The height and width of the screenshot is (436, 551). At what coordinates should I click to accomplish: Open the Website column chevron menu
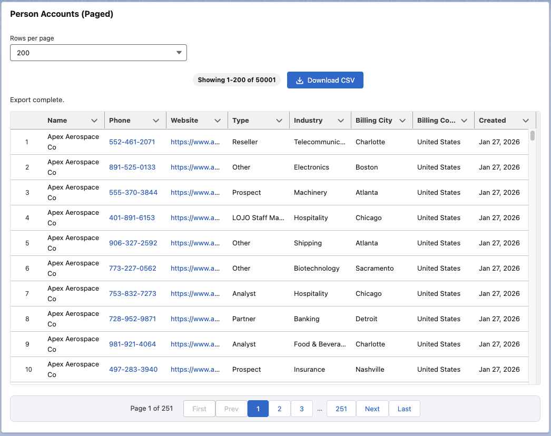click(x=218, y=121)
